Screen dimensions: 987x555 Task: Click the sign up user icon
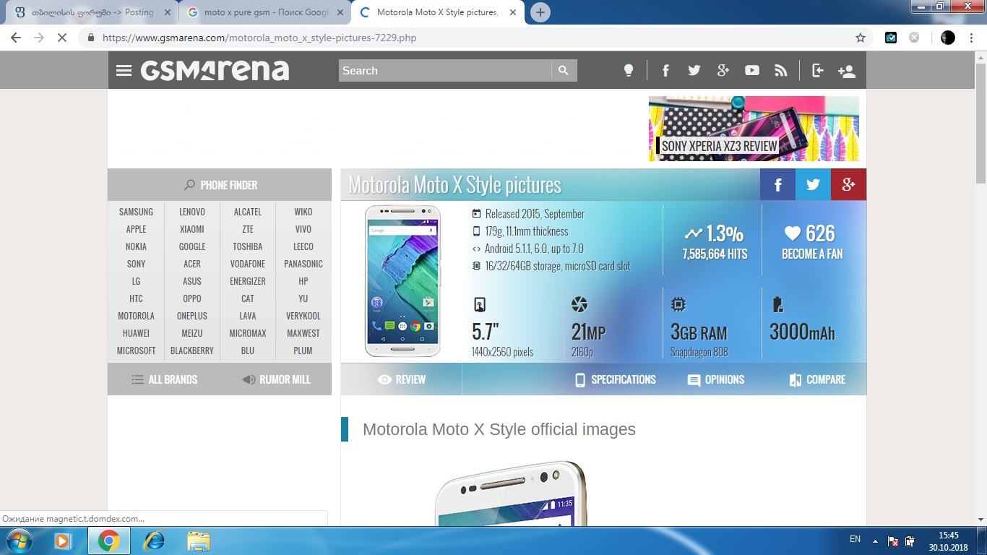click(846, 71)
